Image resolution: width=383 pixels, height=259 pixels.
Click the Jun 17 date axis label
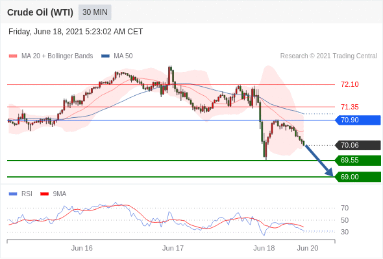tap(173, 248)
